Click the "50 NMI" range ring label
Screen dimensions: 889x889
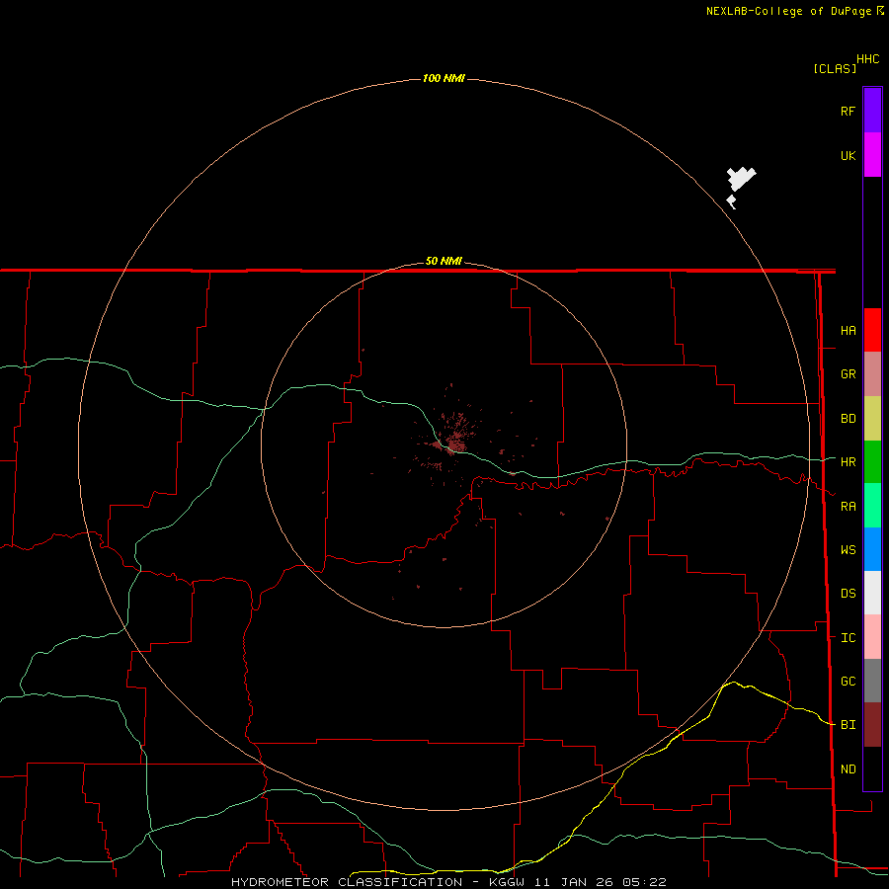pos(444,261)
